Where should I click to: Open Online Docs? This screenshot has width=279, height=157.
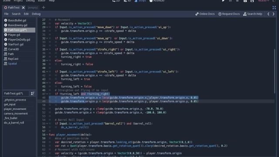[x=205, y=14]
